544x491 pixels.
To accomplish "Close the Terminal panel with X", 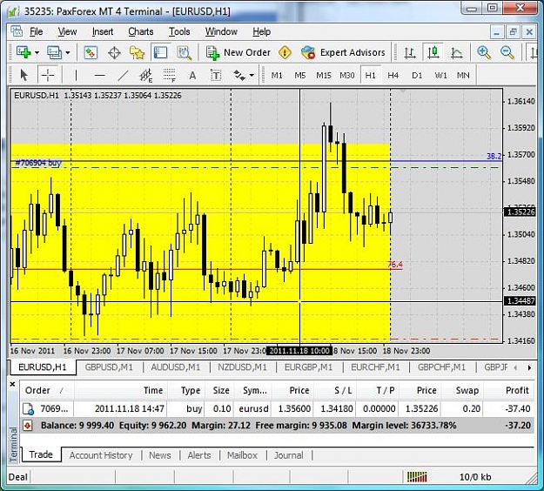I will pyautogui.click(x=12, y=384).
